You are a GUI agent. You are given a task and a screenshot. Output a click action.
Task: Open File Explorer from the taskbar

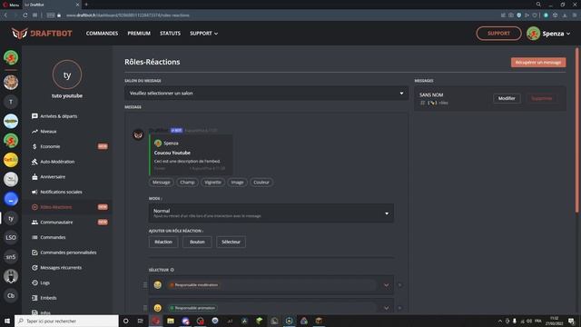tap(171, 321)
